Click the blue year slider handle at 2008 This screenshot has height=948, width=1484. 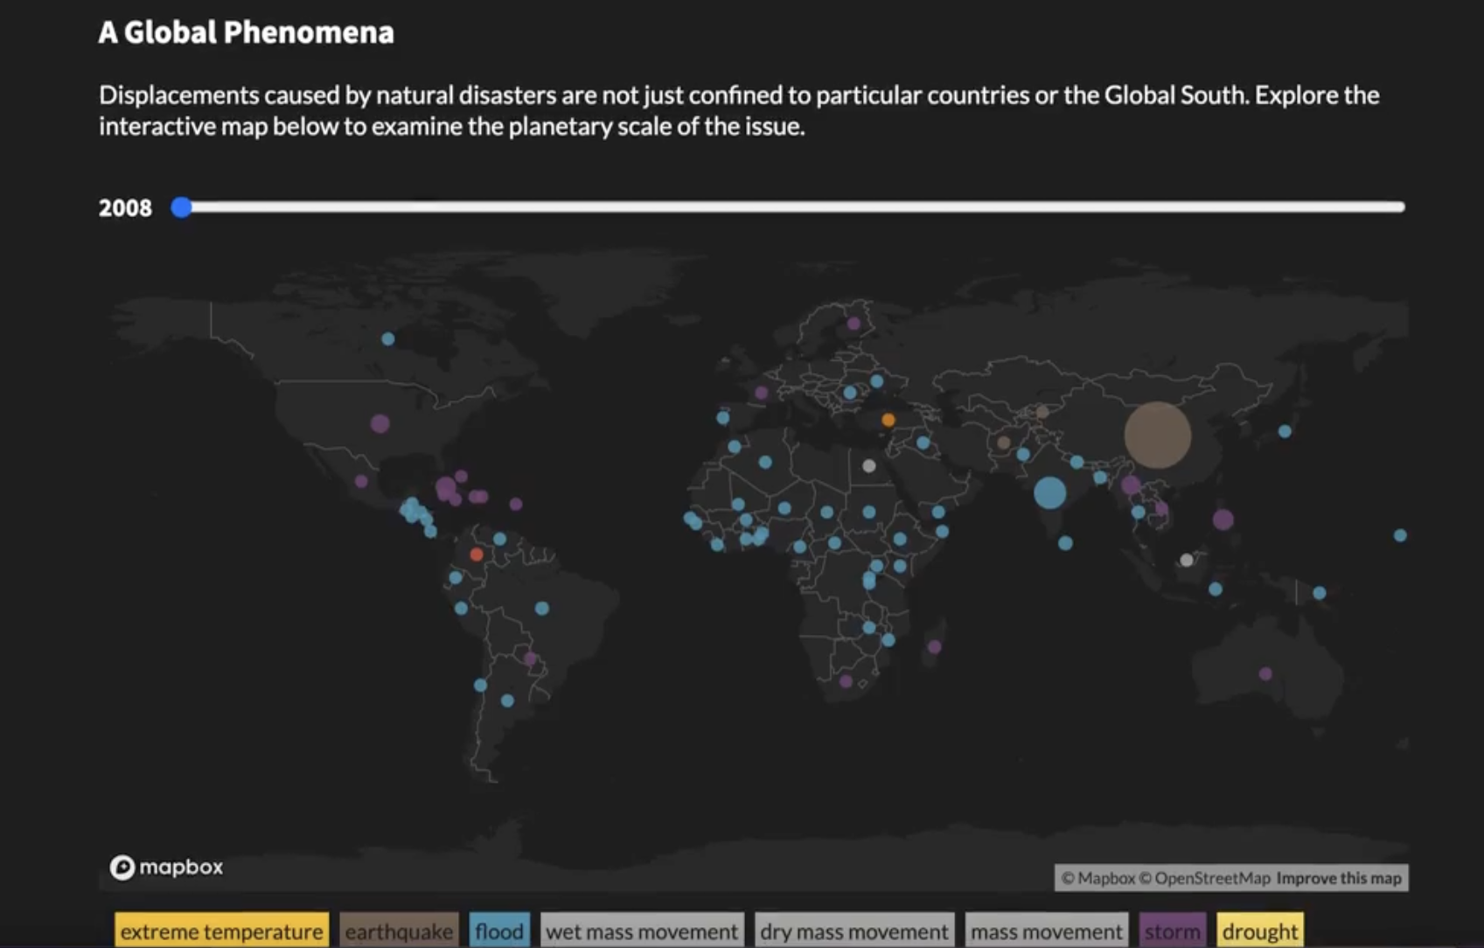pos(181,207)
